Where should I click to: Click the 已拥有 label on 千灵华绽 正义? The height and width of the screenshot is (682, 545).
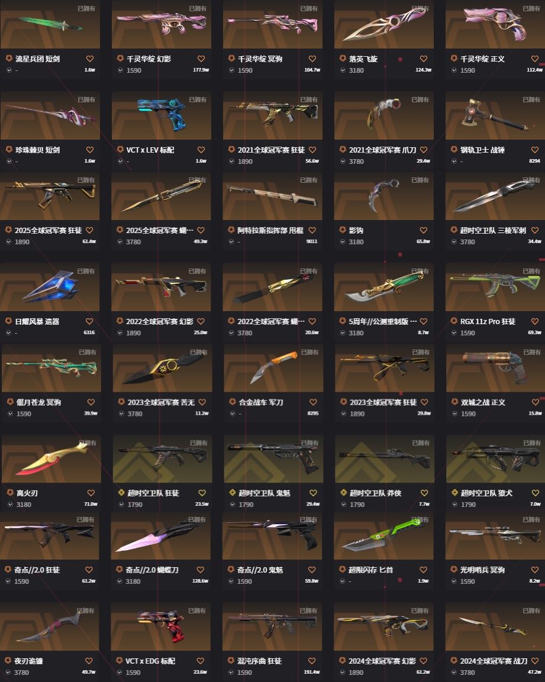531,8
